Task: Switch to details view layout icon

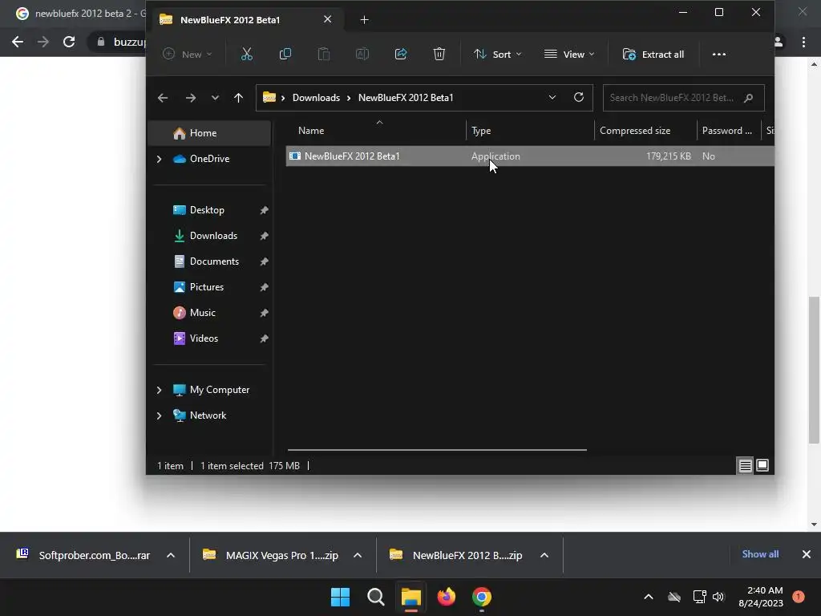Action: point(745,465)
